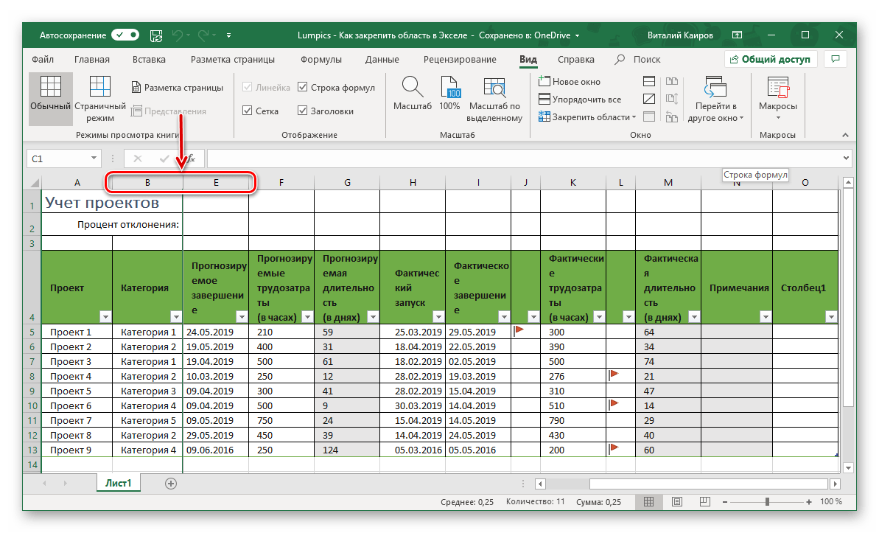
Task: Toggle the Autosave (Автосохранение) switch
Action: pos(125,35)
